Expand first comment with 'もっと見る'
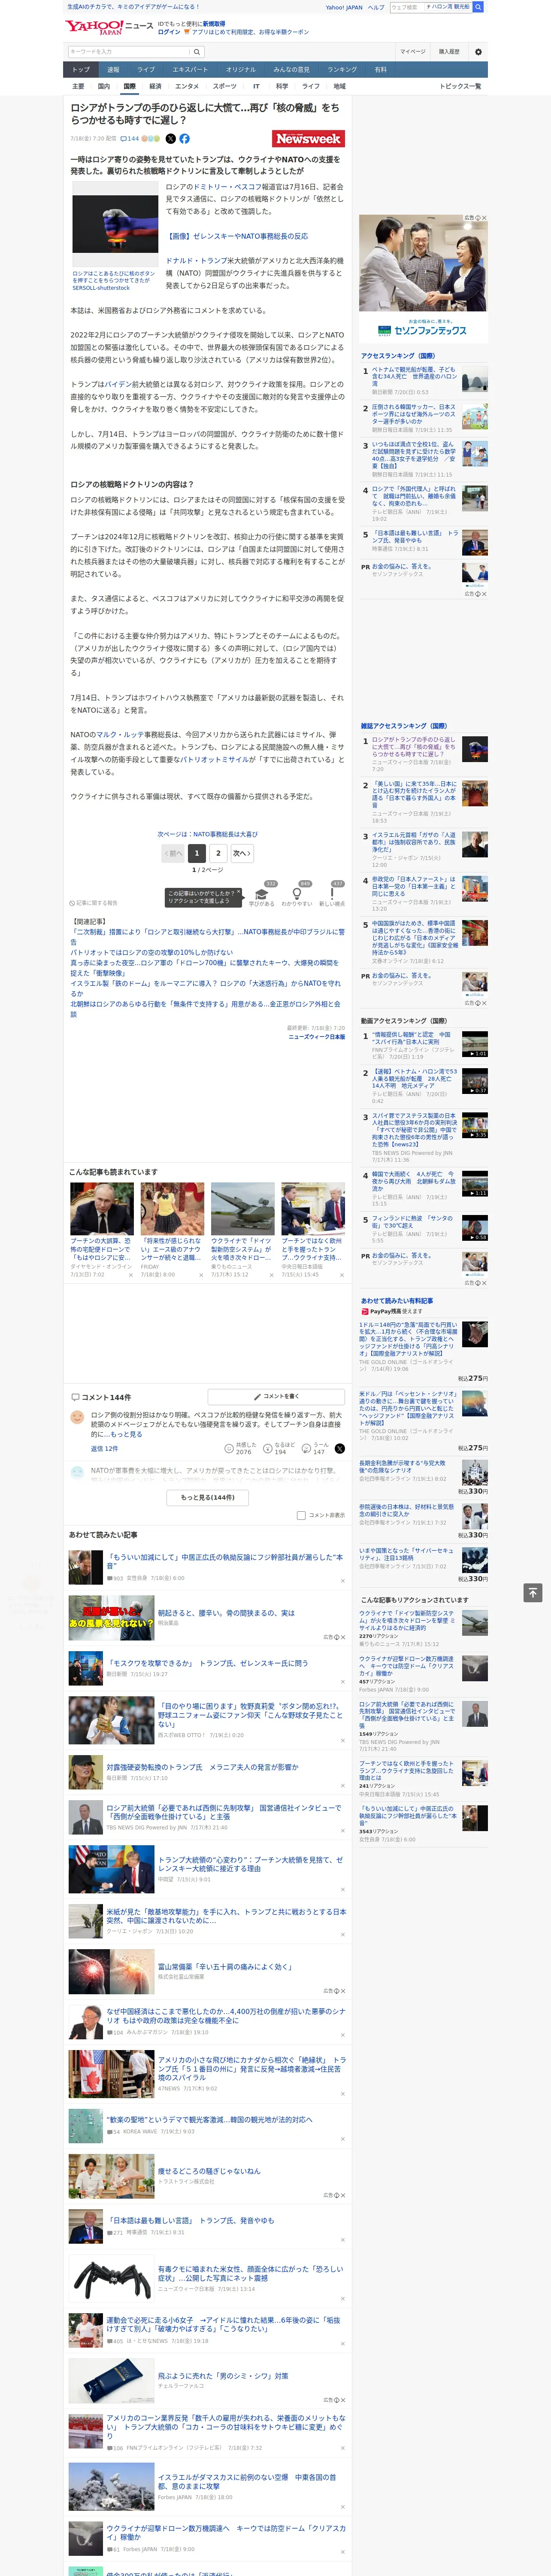The width and height of the screenshot is (551, 2576). (x=126, y=1434)
